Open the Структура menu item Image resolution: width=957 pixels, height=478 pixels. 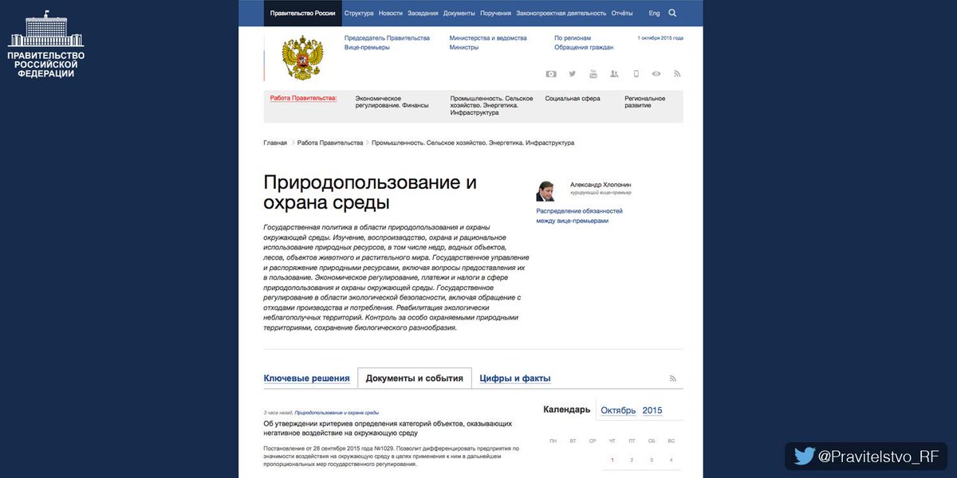tap(359, 14)
